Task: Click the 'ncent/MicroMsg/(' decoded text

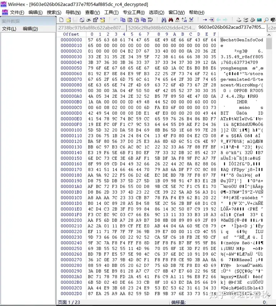Action: pyautogui.click(x=242, y=85)
